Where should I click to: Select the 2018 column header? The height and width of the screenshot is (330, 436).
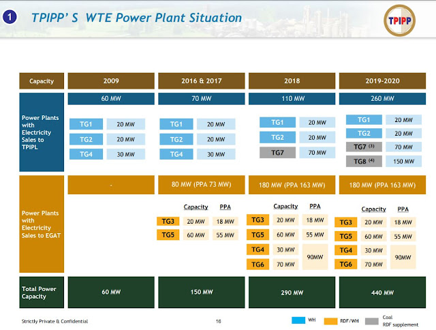tap(292, 81)
